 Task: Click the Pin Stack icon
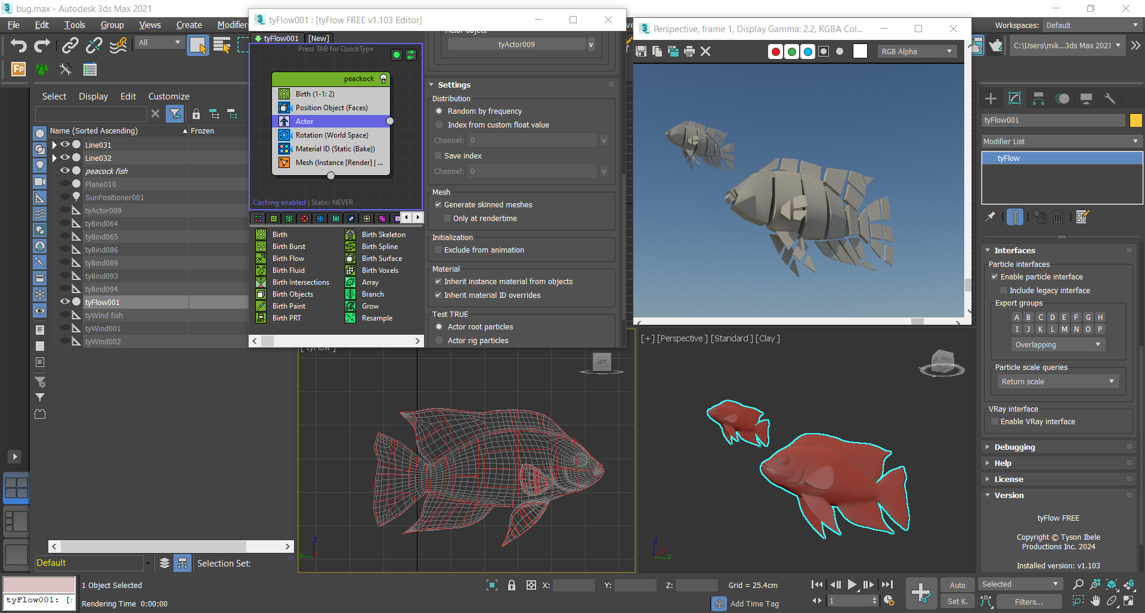coord(991,217)
